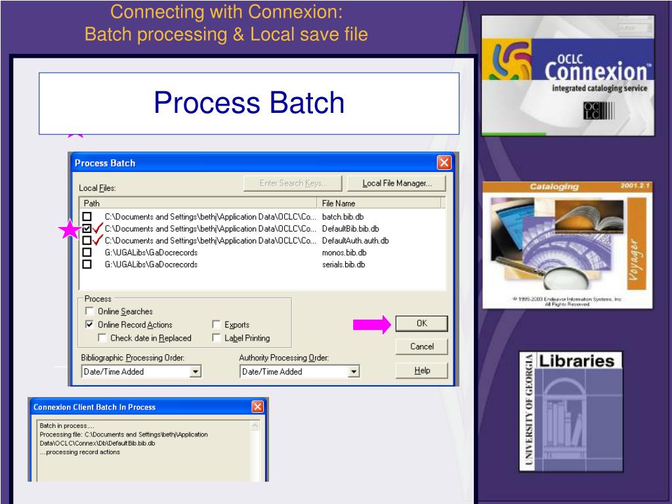Screen dimensions: 672x504
Task: Check the monos.bib.db file checkbox
Action: tap(87, 253)
